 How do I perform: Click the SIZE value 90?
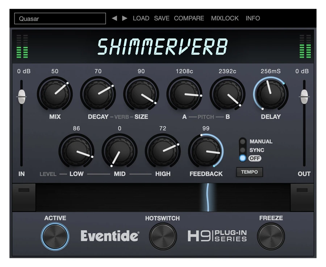click(x=141, y=71)
